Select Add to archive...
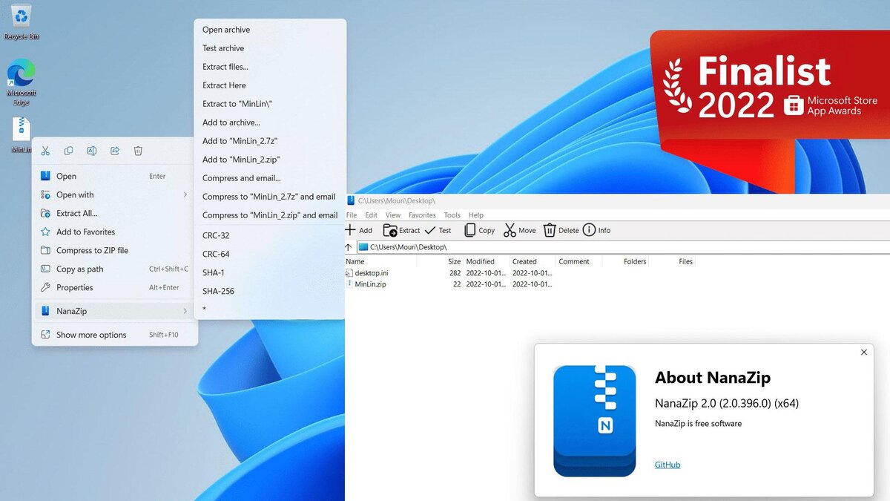The width and height of the screenshot is (890, 501). coord(270,122)
